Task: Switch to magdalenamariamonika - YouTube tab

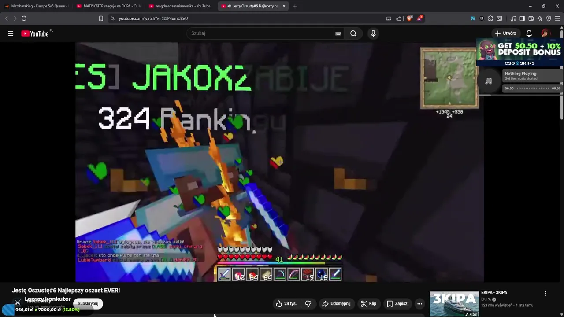Action: 181,6
